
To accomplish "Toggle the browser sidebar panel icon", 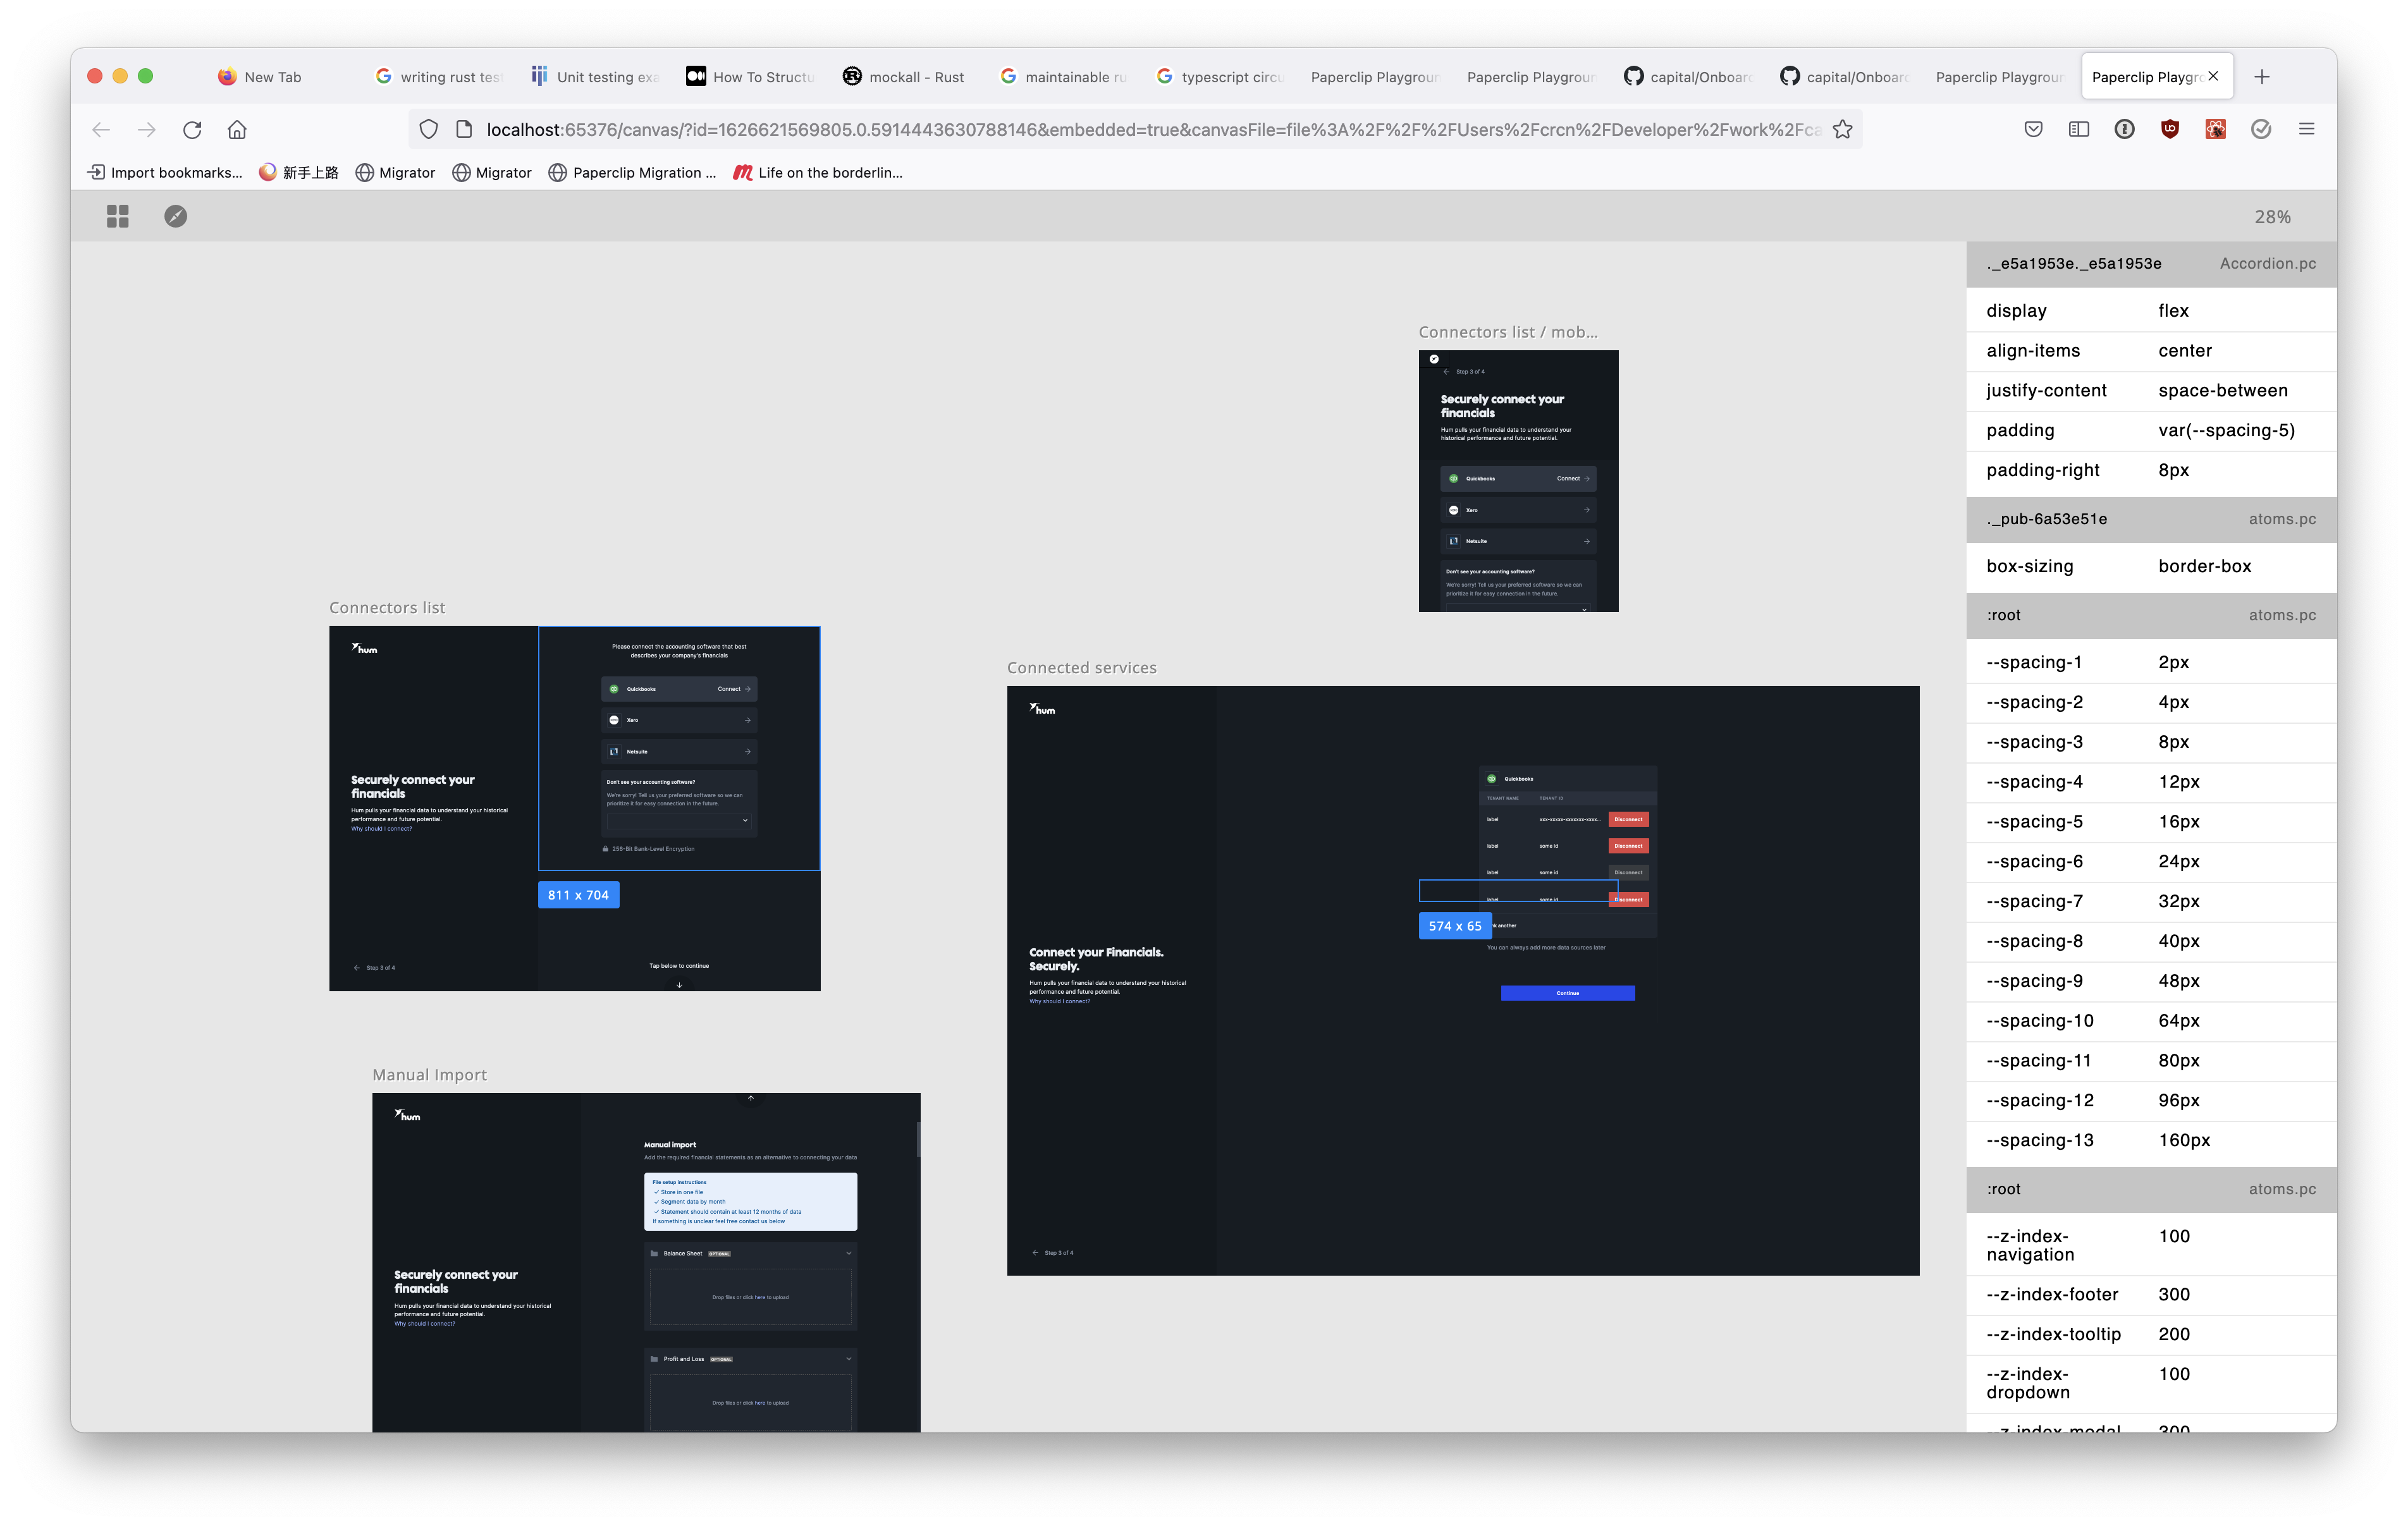I will coord(2079,129).
